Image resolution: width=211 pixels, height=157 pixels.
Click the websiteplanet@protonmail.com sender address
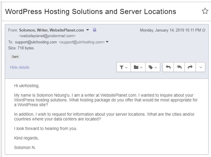47,36
